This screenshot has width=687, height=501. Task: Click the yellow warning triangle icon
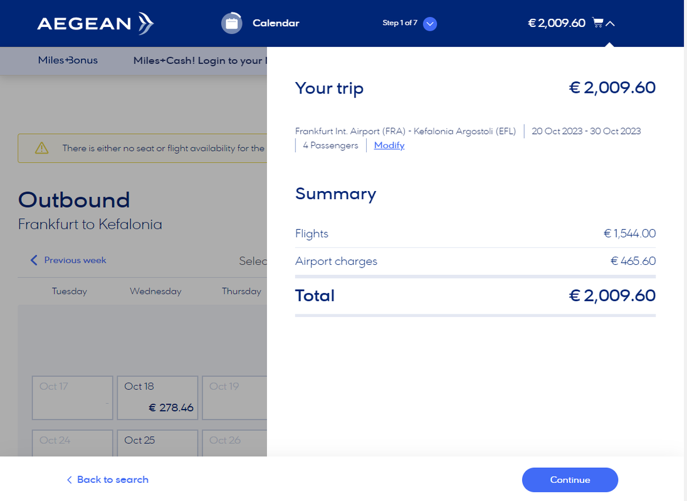pyautogui.click(x=41, y=148)
